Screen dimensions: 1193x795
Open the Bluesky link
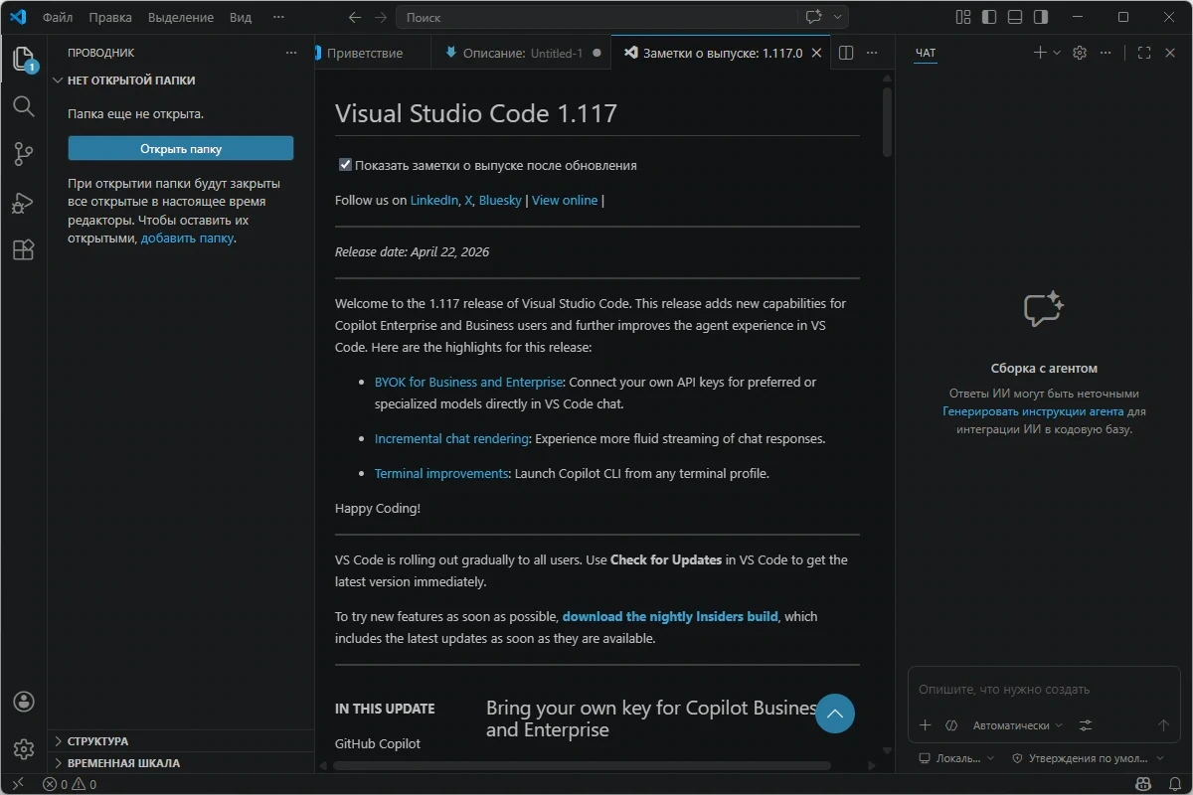coord(500,200)
